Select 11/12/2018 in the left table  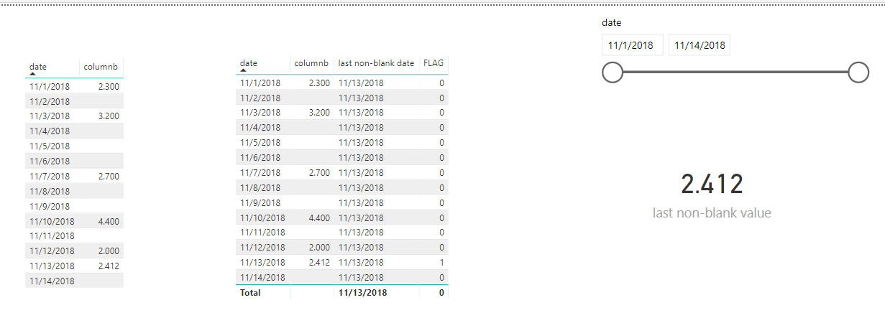point(52,251)
